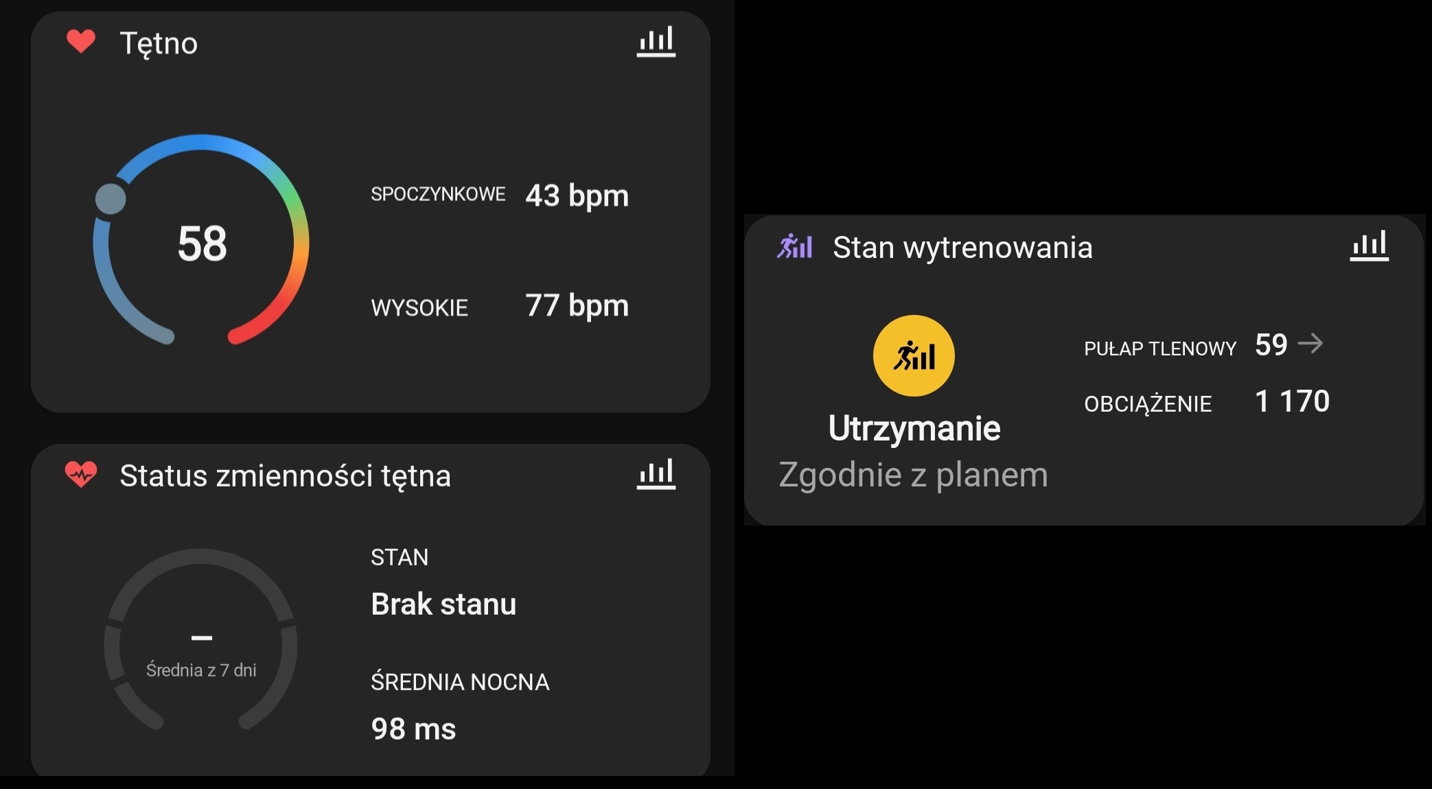Screen dimensions: 1432x789
Task: Tap the high heart rate 77 bpm value
Action: tap(577, 305)
